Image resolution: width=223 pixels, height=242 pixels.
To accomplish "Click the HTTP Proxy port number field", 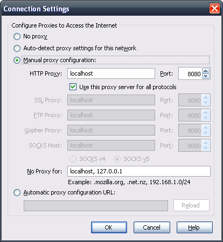I will coord(190,73).
